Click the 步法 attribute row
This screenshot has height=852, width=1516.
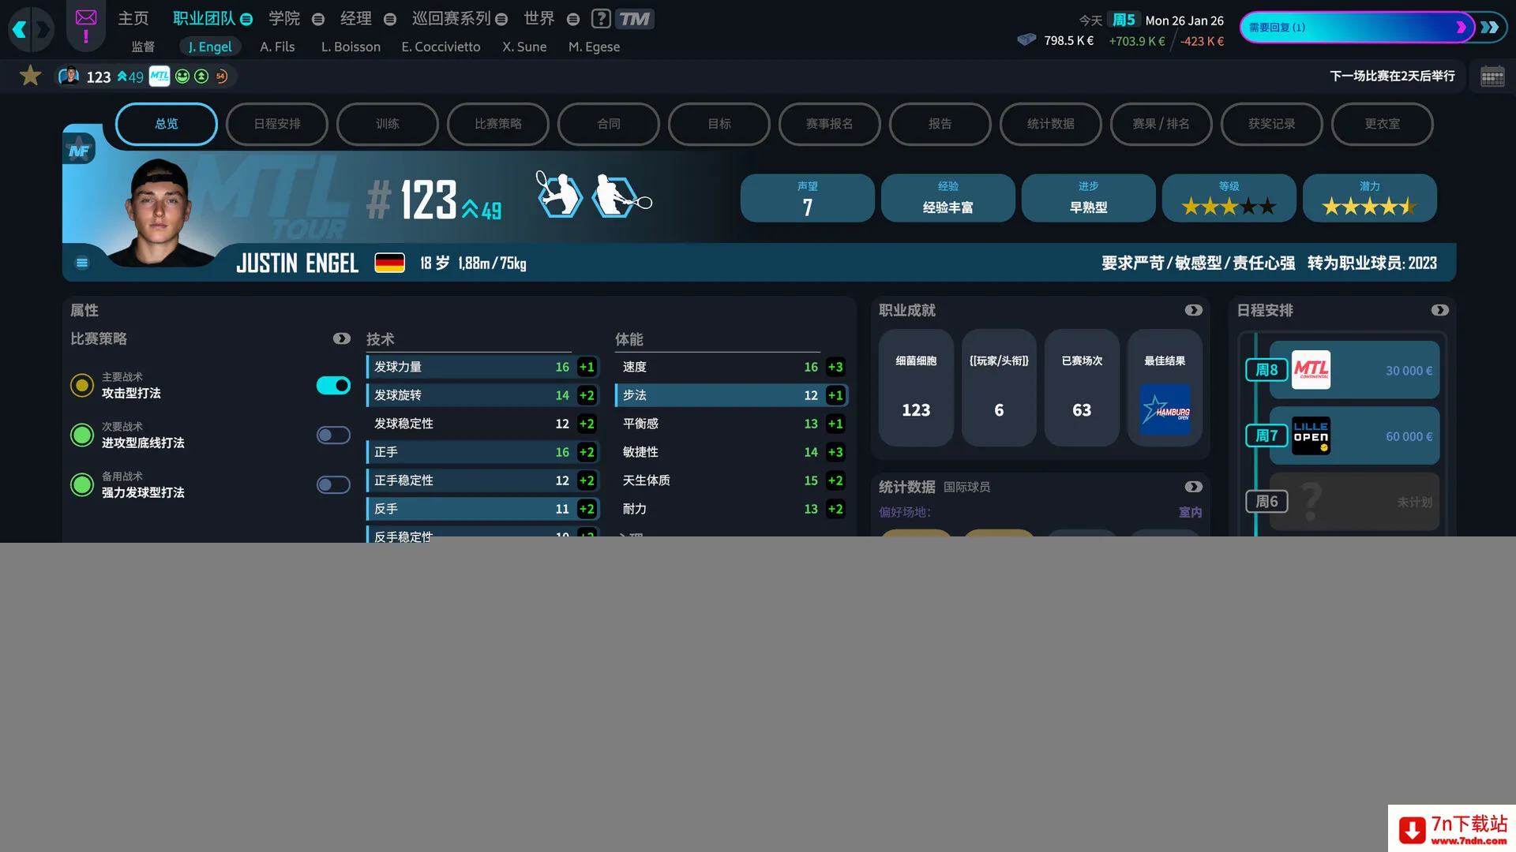(x=731, y=395)
